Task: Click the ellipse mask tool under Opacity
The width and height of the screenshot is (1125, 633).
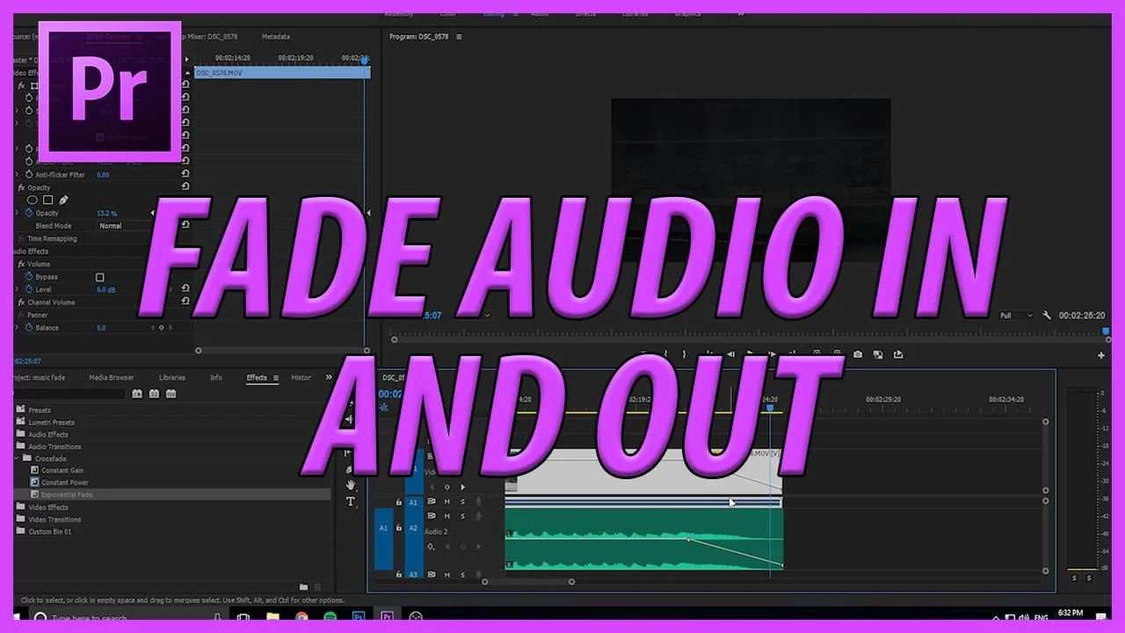Action: tap(33, 200)
